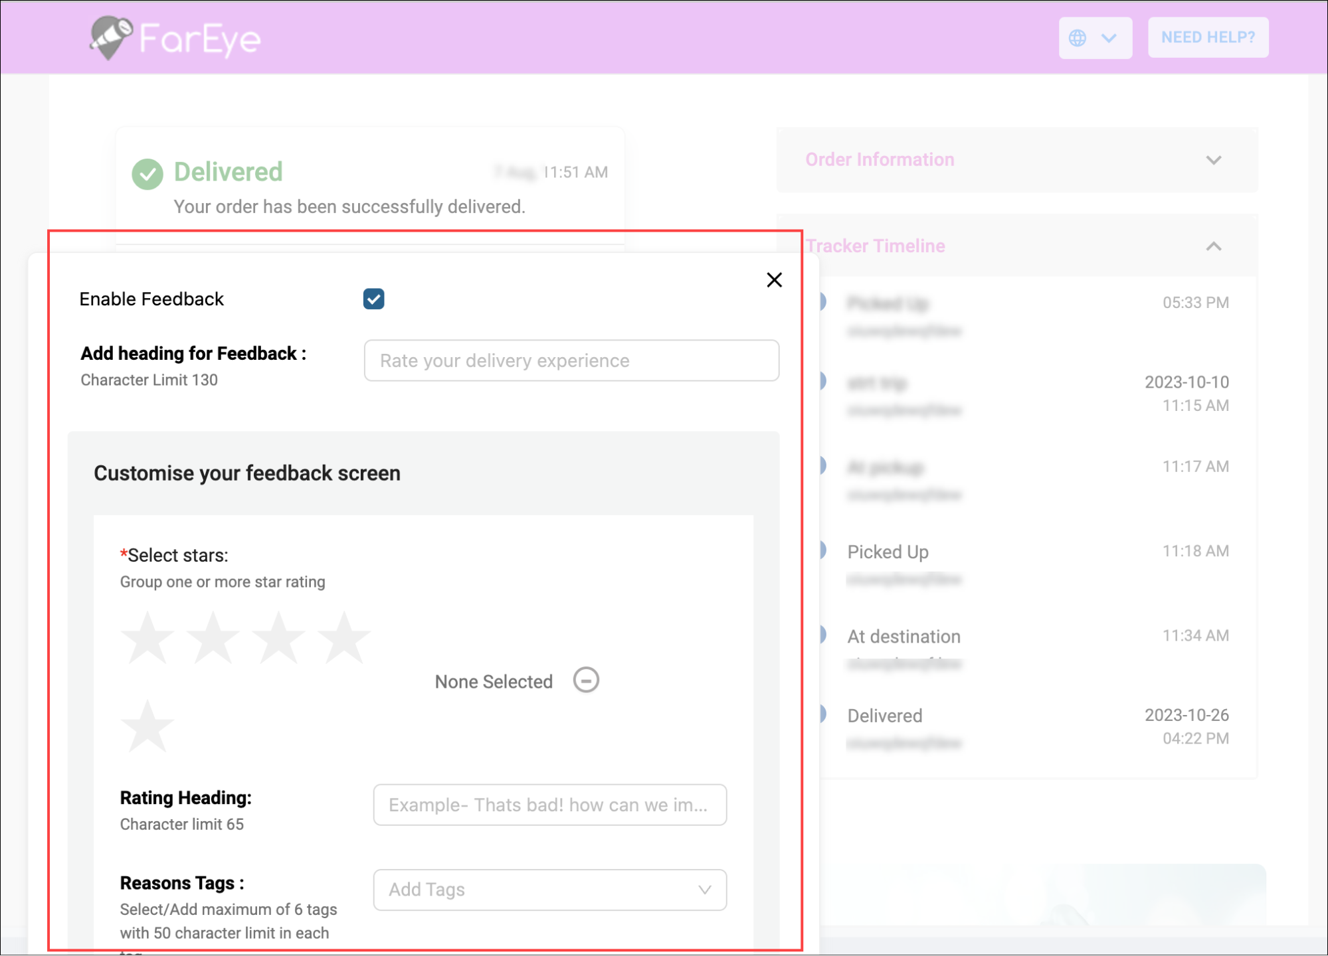Screen dimensions: 1328x956
Task: Click the Picked Up entry at 11:18 AM
Action: tap(888, 552)
